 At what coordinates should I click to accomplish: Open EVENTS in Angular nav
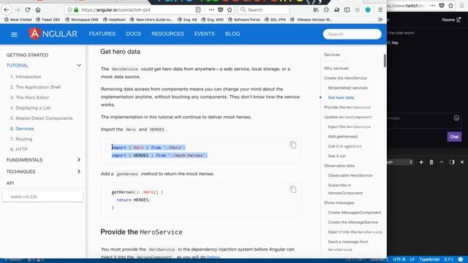point(205,34)
